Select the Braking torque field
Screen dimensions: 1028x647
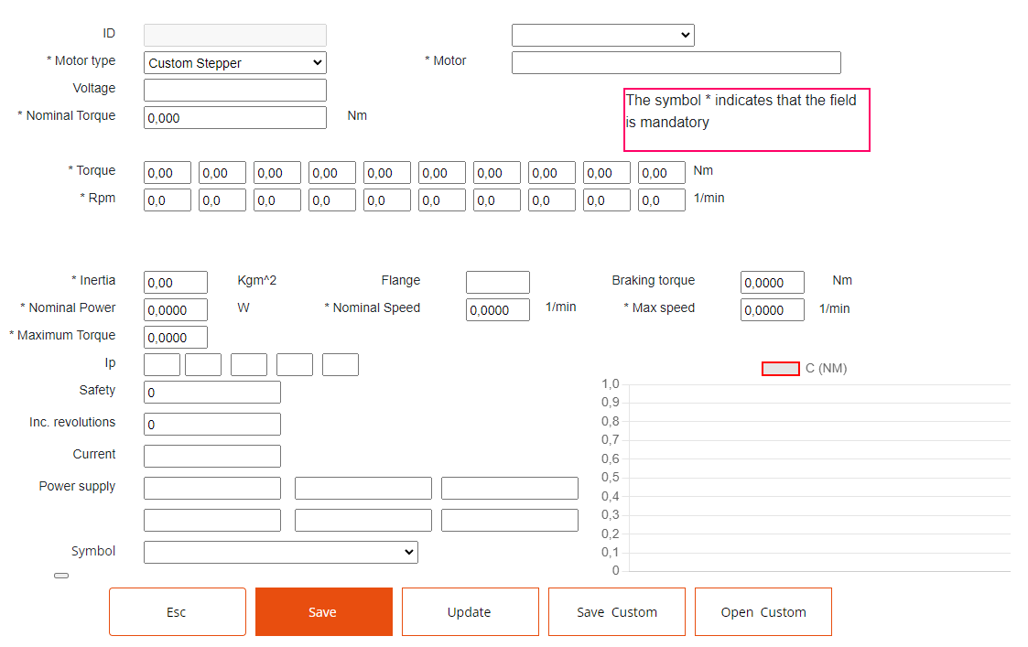pos(772,282)
